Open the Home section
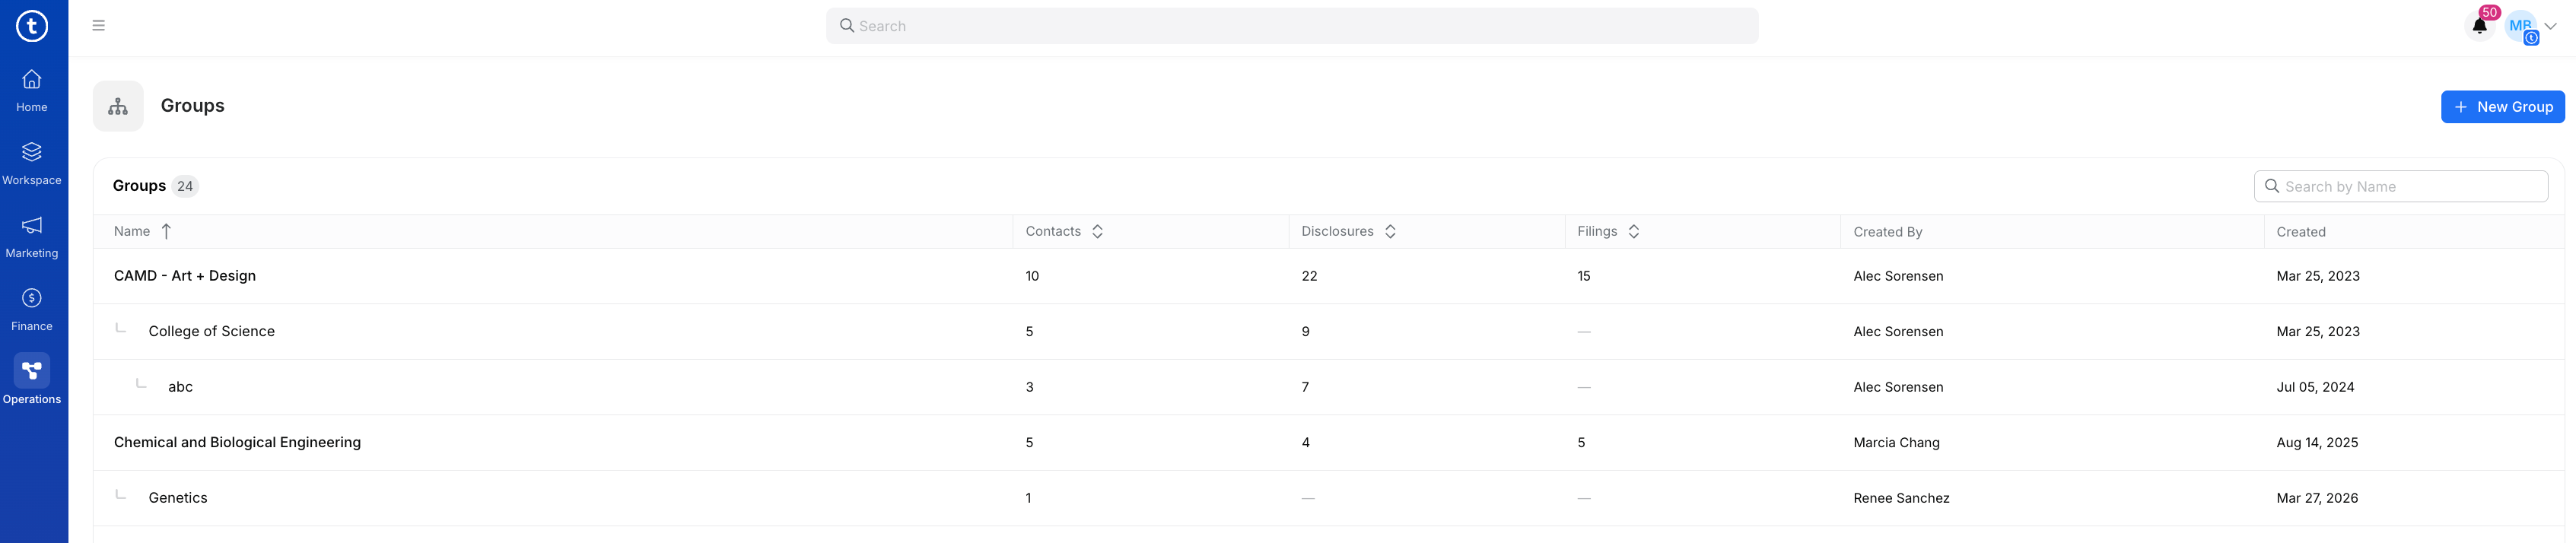Viewport: 2576px width, 543px height. point(32,90)
